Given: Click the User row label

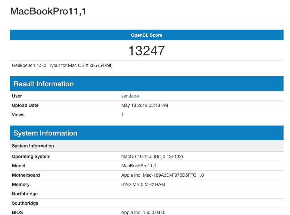Looking at the screenshot, I should 17,96.
